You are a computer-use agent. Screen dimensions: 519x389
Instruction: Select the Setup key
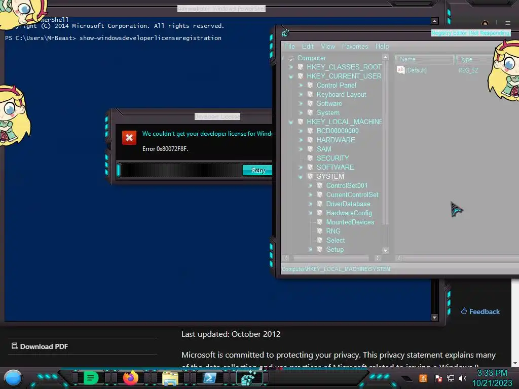click(335, 249)
